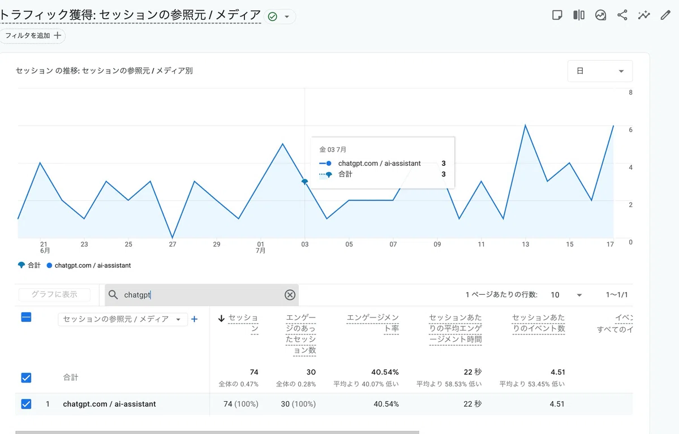Open the 日 granularity dropdown

click(x=600, y=71)
